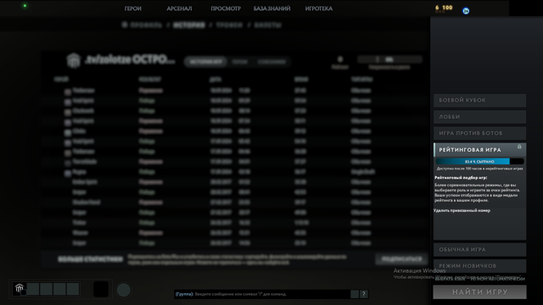
Task: Click the ТИП МАТЧА column header
Action: pyautogui.click(x=362, y=80)
